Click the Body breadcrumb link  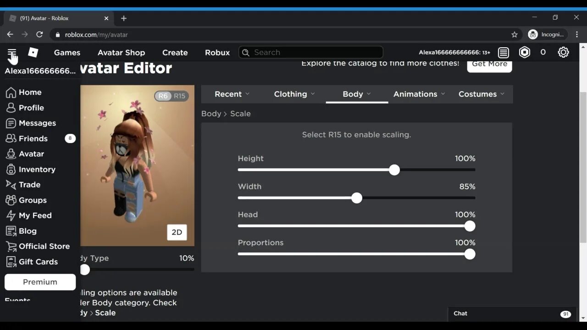(x=211, y=114)
